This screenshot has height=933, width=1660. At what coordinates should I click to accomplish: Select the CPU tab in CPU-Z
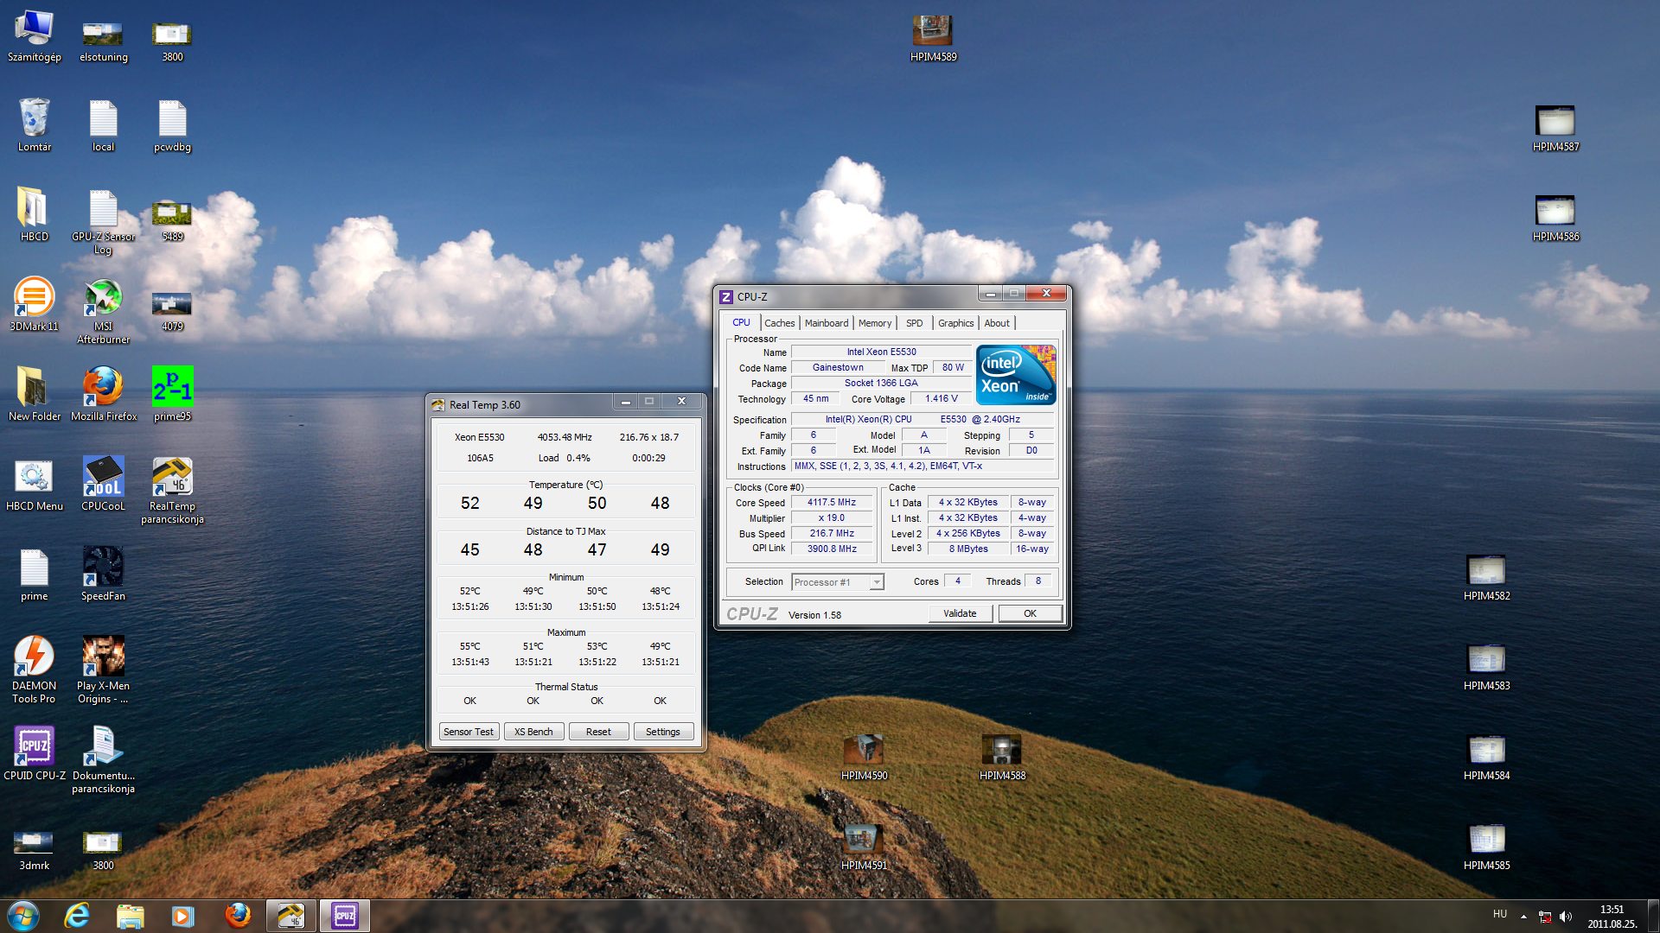tap(741, 322)
